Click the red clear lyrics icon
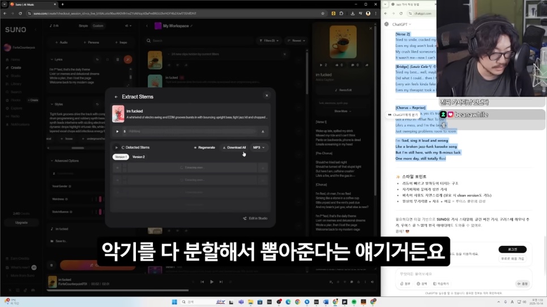 128,59
